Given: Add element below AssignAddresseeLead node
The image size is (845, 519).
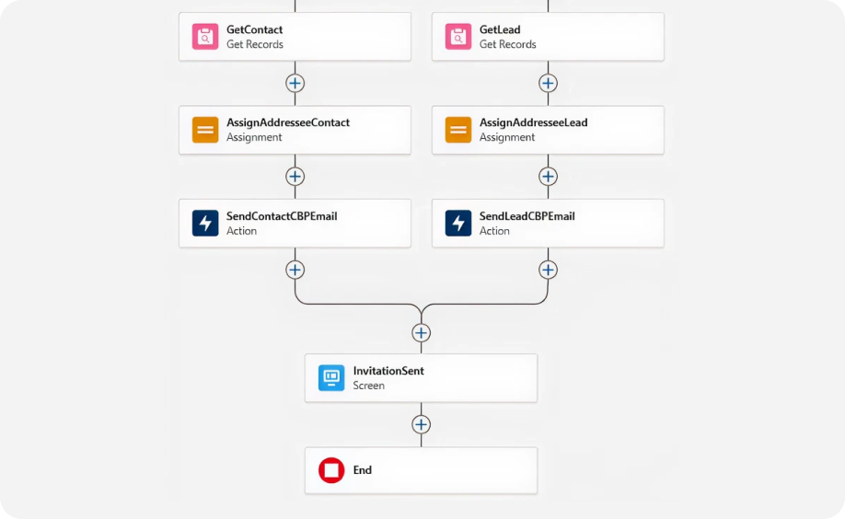Looking at the screenshot, I should pyautogui.click(x=548, y=176).
